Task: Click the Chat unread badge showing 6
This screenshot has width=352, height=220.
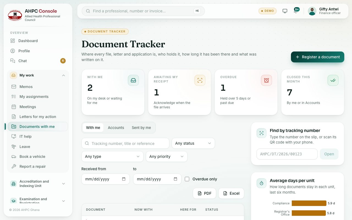Action: pyautogui.click(x=63, y=61)
